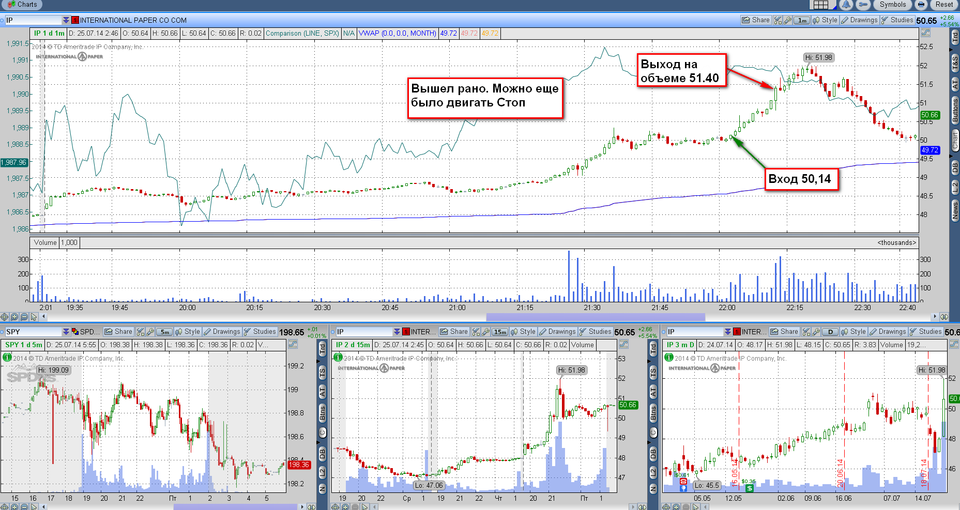This screenshot has width=960, height=510.
Task: Open the Charts tab at top left
Action: click(22, 5)
